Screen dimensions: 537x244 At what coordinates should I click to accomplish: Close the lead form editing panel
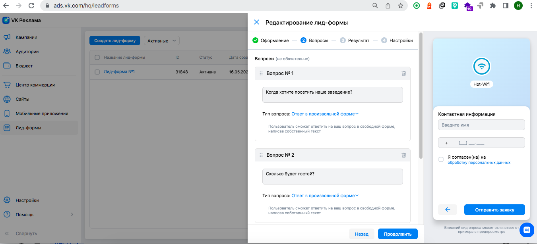pos(256,23)
